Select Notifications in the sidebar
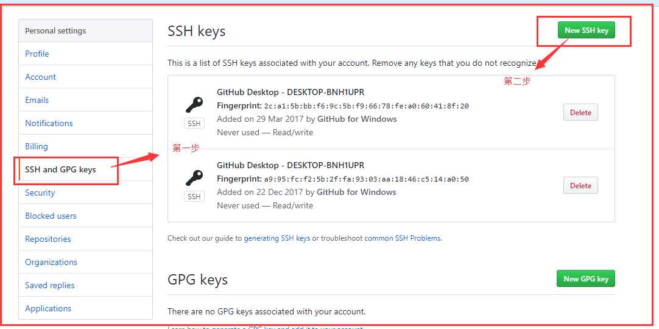 (x=49, y=123)
